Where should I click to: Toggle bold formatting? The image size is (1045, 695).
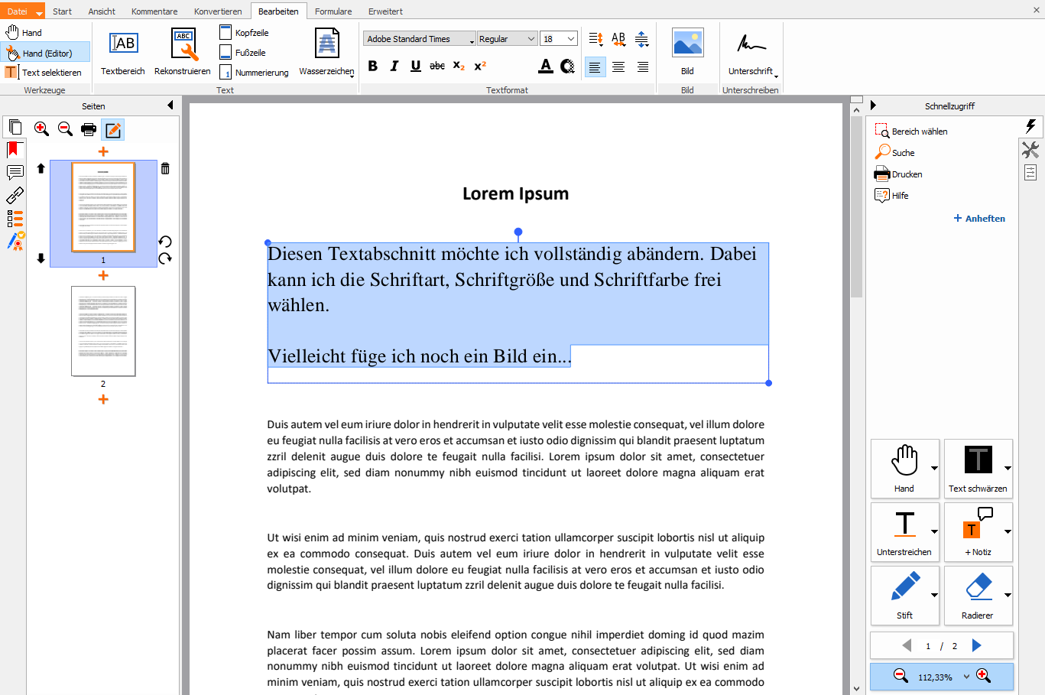[x=373, y=67]
